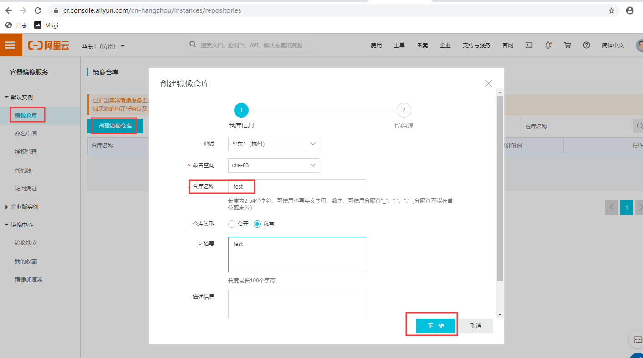This screenshot has height=358, width=643.
Task: Open the 地域 region dropdown in the dialog
Action: pos(273,144)
